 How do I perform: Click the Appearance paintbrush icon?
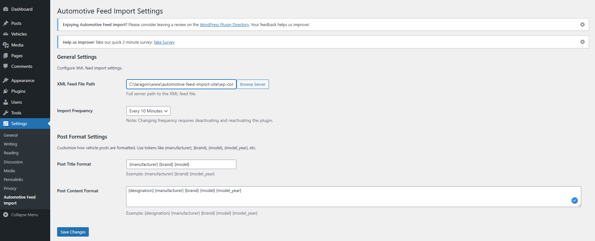(6, 80)
